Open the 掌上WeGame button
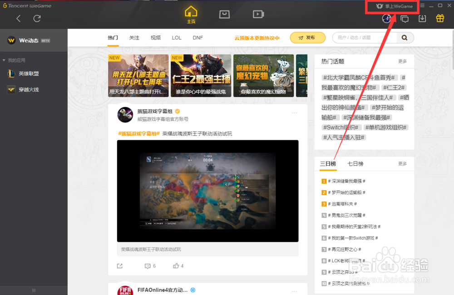Viewport: 454px width, 295px height. [395, 6]
